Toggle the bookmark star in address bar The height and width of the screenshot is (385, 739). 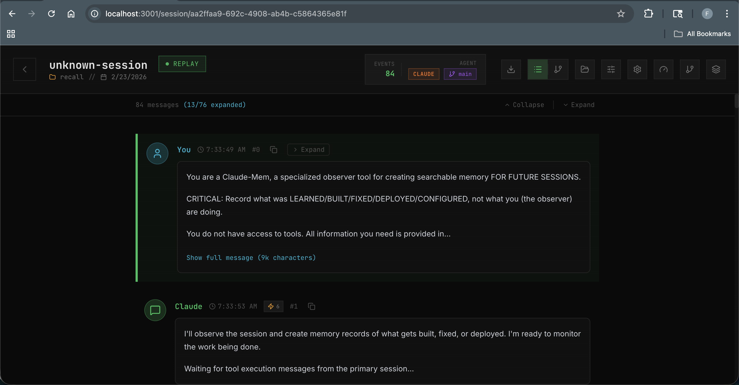click(x=621, y=13)
